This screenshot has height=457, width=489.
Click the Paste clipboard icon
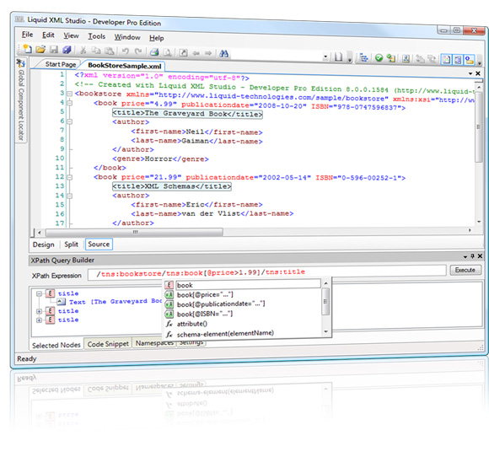click(x=109, y=51)
